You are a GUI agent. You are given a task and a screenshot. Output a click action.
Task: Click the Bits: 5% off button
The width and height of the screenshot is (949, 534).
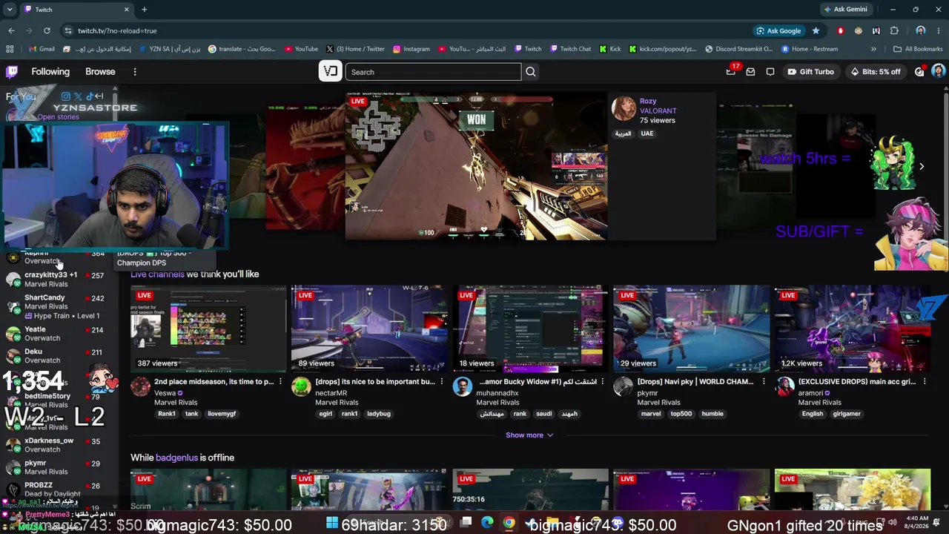pyautogui.click(x=876, y=72)
